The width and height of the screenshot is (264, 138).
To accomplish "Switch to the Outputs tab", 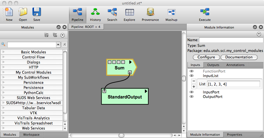I will (x=213, y=65).
